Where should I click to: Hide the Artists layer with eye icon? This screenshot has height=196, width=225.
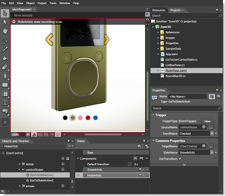pyautogui.click(x=63, y=164)
